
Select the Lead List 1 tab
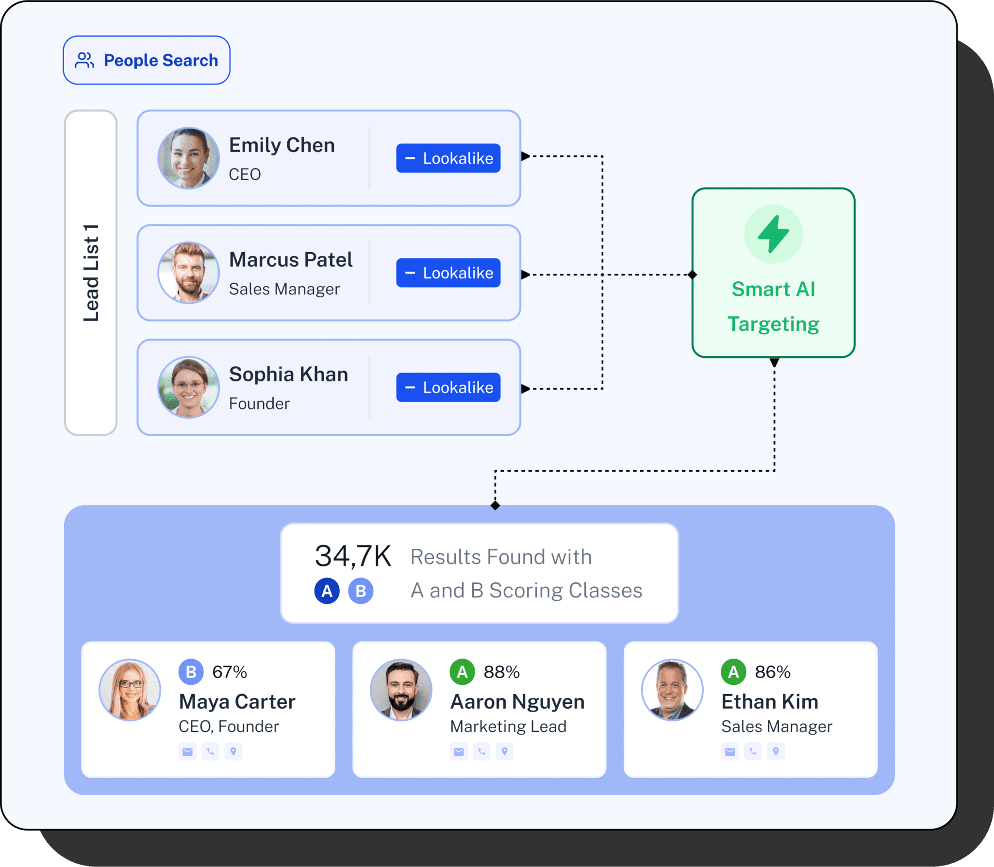click(x=90, y=273)
